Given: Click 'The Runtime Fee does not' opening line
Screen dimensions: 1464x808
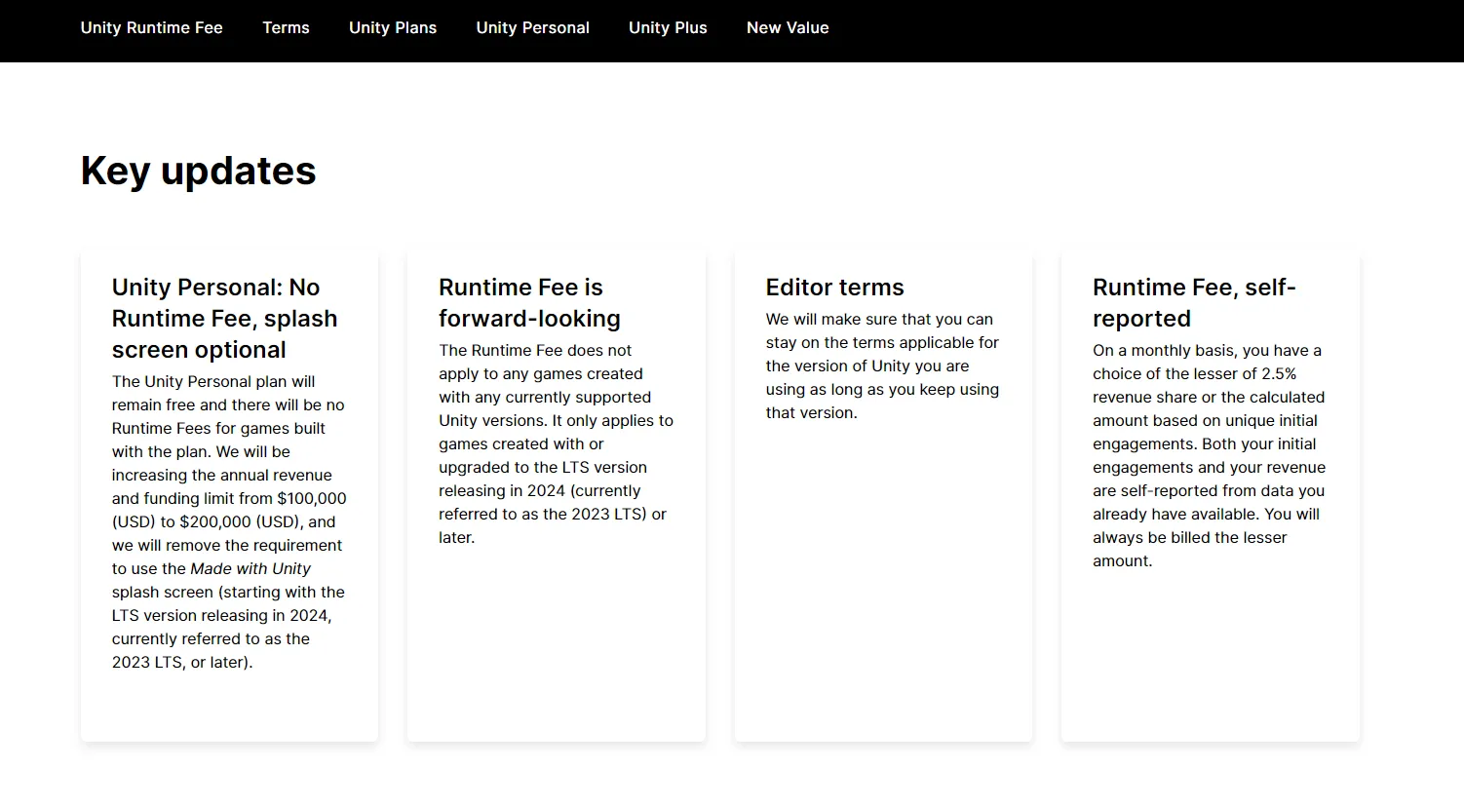Looking at the screenshot, I should pyautogui.click(x=535, y=351).
